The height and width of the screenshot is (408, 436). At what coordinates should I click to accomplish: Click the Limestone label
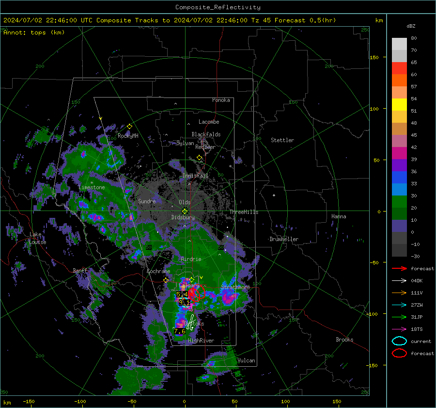coord(92,187)
